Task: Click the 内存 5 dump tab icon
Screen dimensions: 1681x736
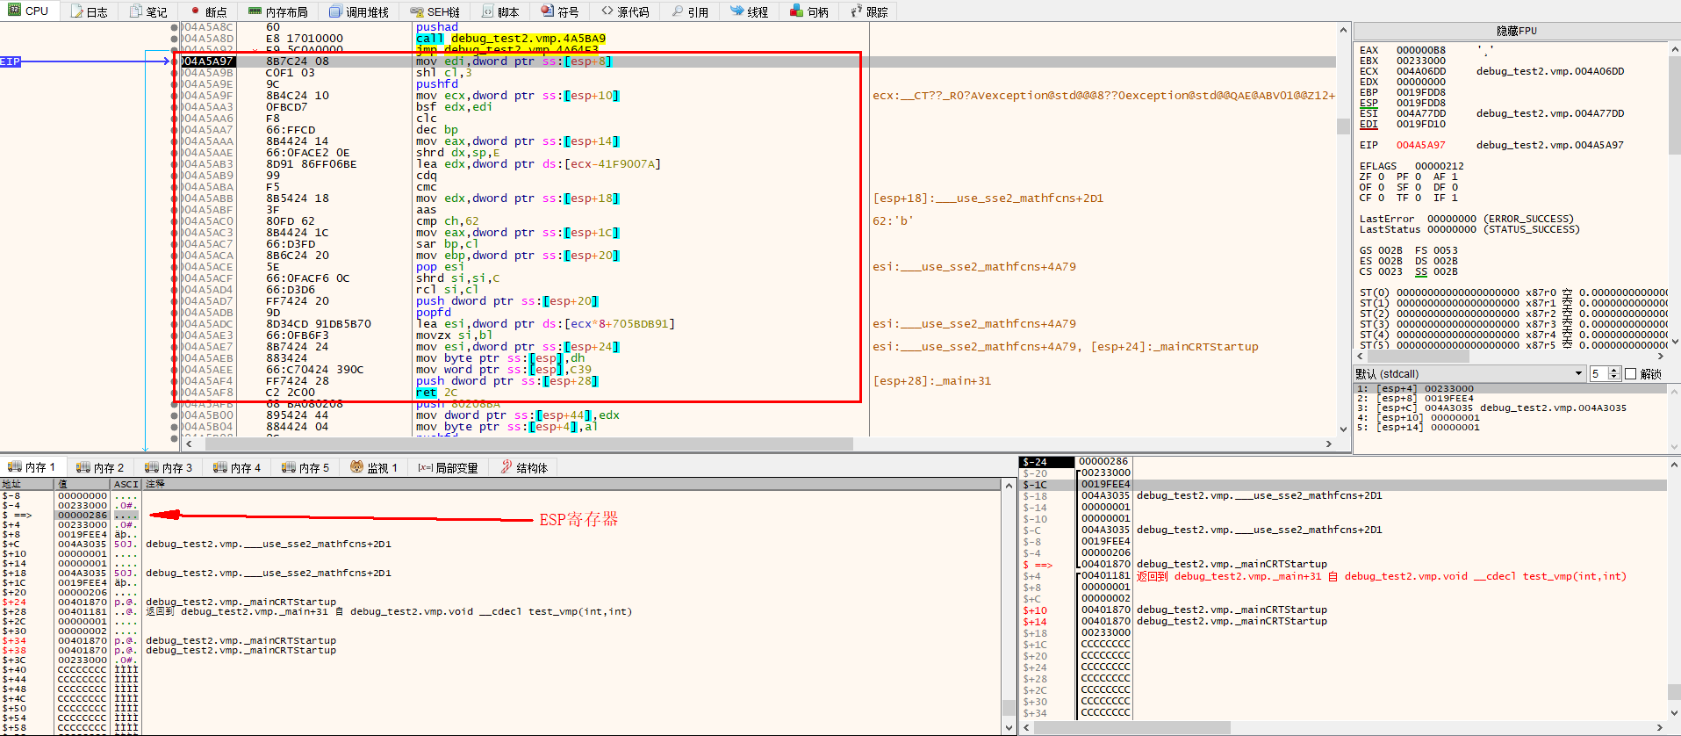Action: pos(289,467)
